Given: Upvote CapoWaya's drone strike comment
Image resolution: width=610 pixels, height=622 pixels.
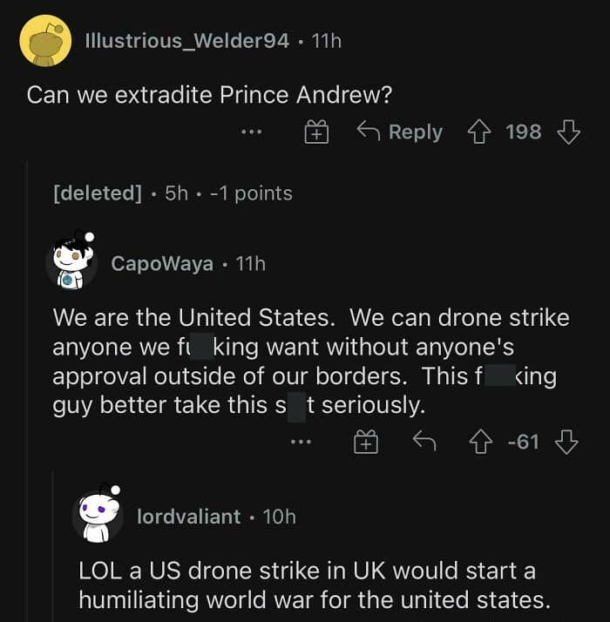Looking at the screenshot, I should click(x=482, y=443).
